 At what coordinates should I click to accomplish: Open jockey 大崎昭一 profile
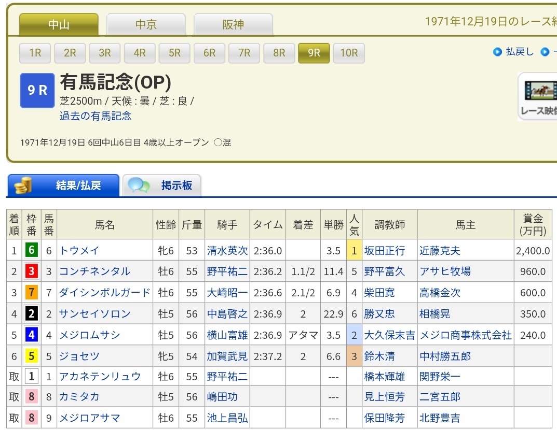point(227,293)
